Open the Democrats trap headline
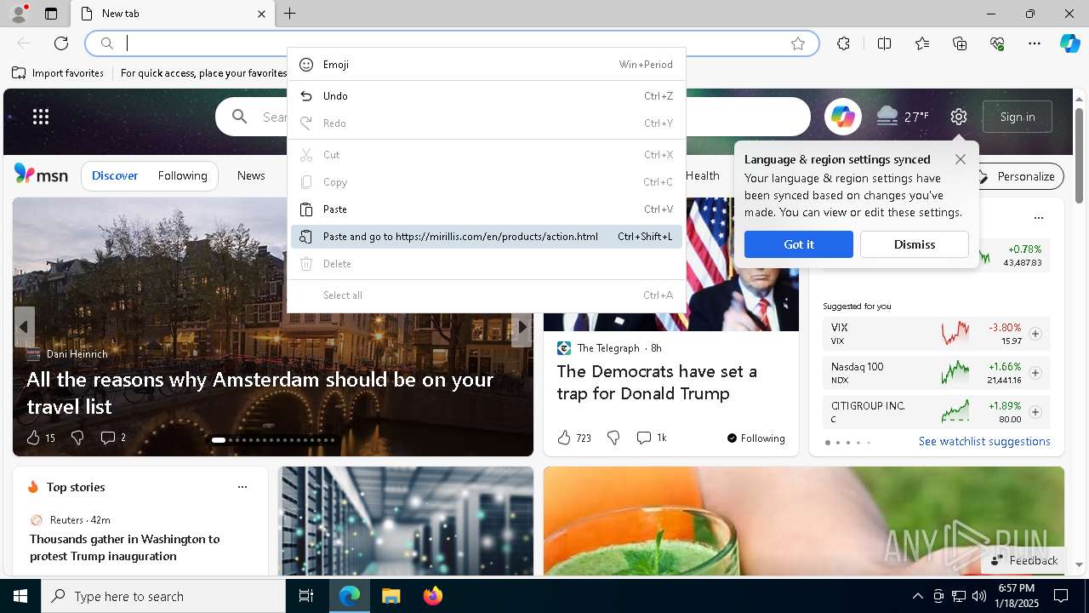The height and width of the screenshot is (613, 1089). pos(657,382)
